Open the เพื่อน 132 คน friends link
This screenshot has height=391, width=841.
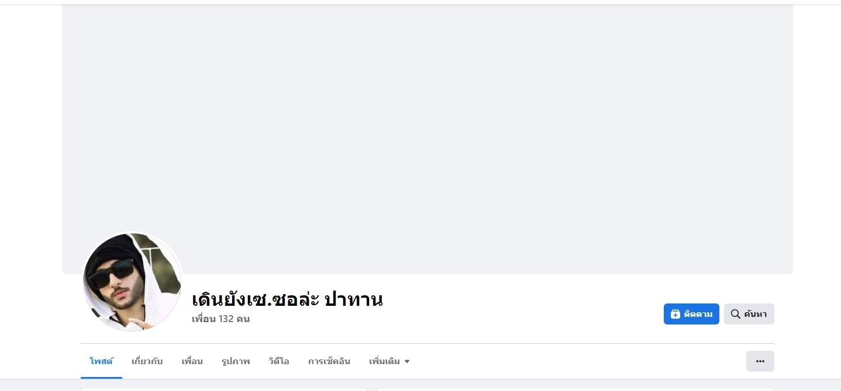pos(220,319)
